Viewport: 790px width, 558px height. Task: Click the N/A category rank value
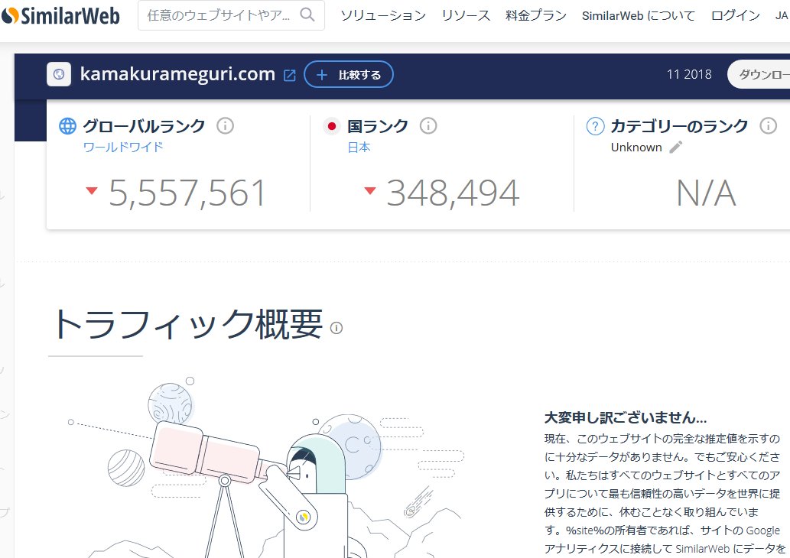[x=707, y=193]
